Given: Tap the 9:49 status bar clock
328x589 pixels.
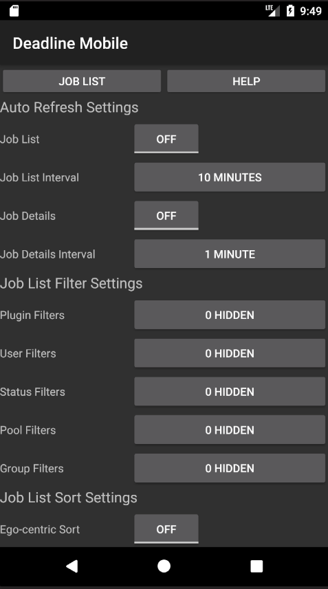Looking at the screenshot, I should pos(311,11).
